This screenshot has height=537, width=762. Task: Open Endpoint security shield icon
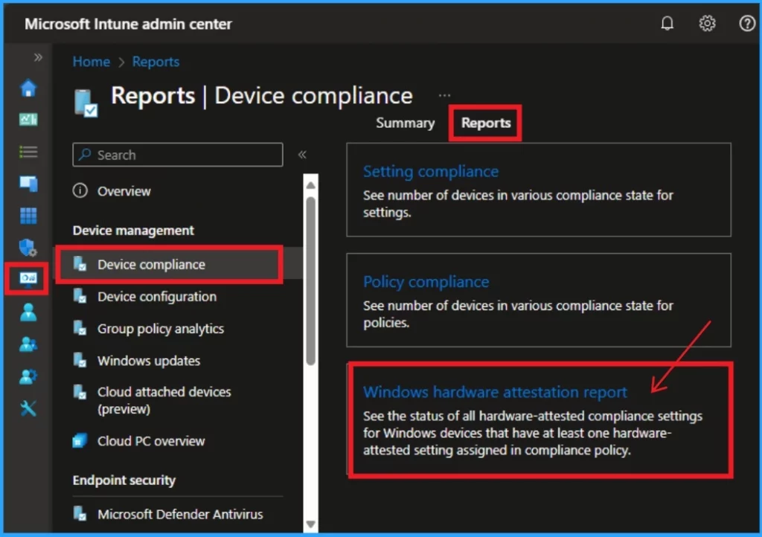28,248
